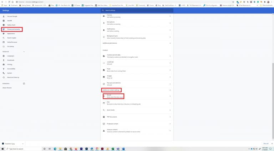Click Cookies and site data icon

tap(104, 56)
